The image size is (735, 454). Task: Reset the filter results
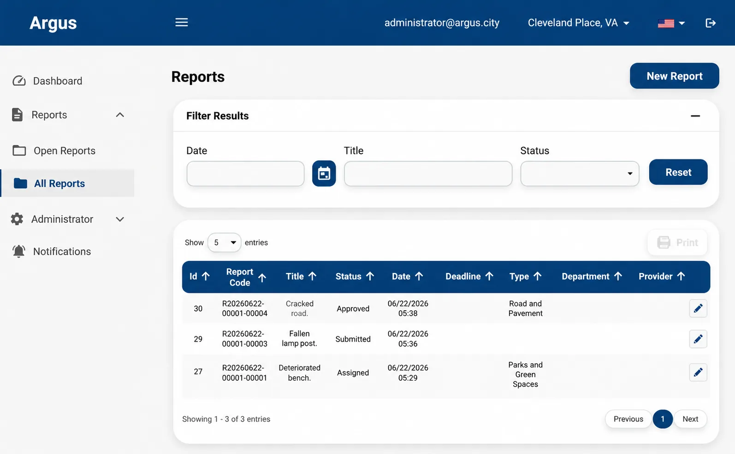678,172
